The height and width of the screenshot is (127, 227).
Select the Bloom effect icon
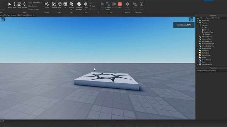point(203,30)
